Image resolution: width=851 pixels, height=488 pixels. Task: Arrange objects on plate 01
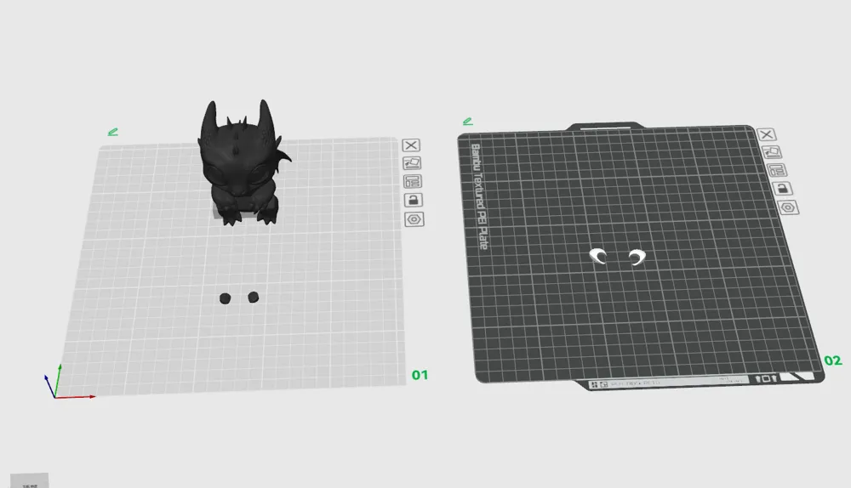pyautogui.click(x=413, y=182)
